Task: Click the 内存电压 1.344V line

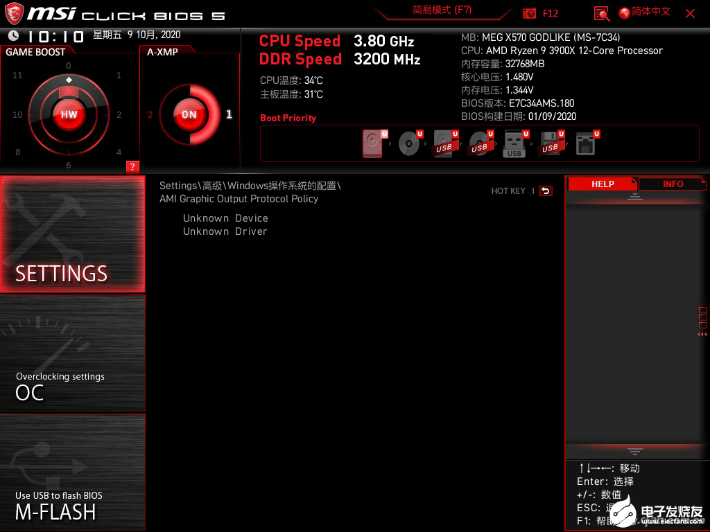Action: pos(497,90)
